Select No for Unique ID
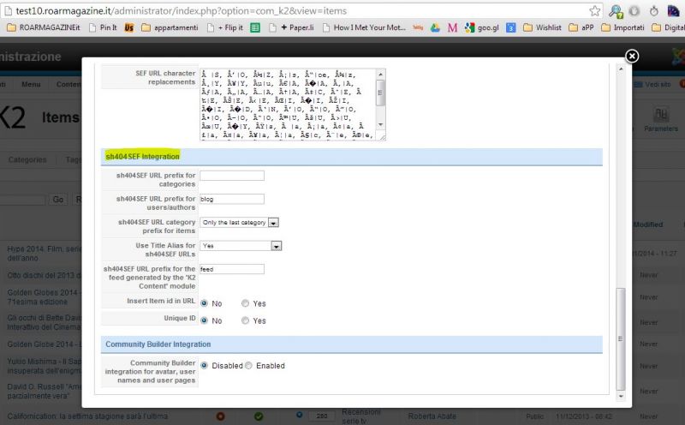This screenshot has width=685, height=425. (204, 320)
